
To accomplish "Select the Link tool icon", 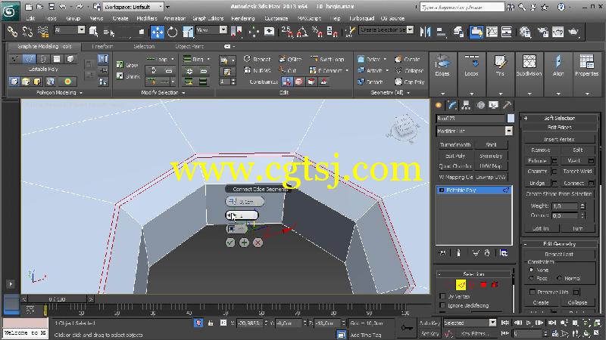I will (x=11, y=32).
